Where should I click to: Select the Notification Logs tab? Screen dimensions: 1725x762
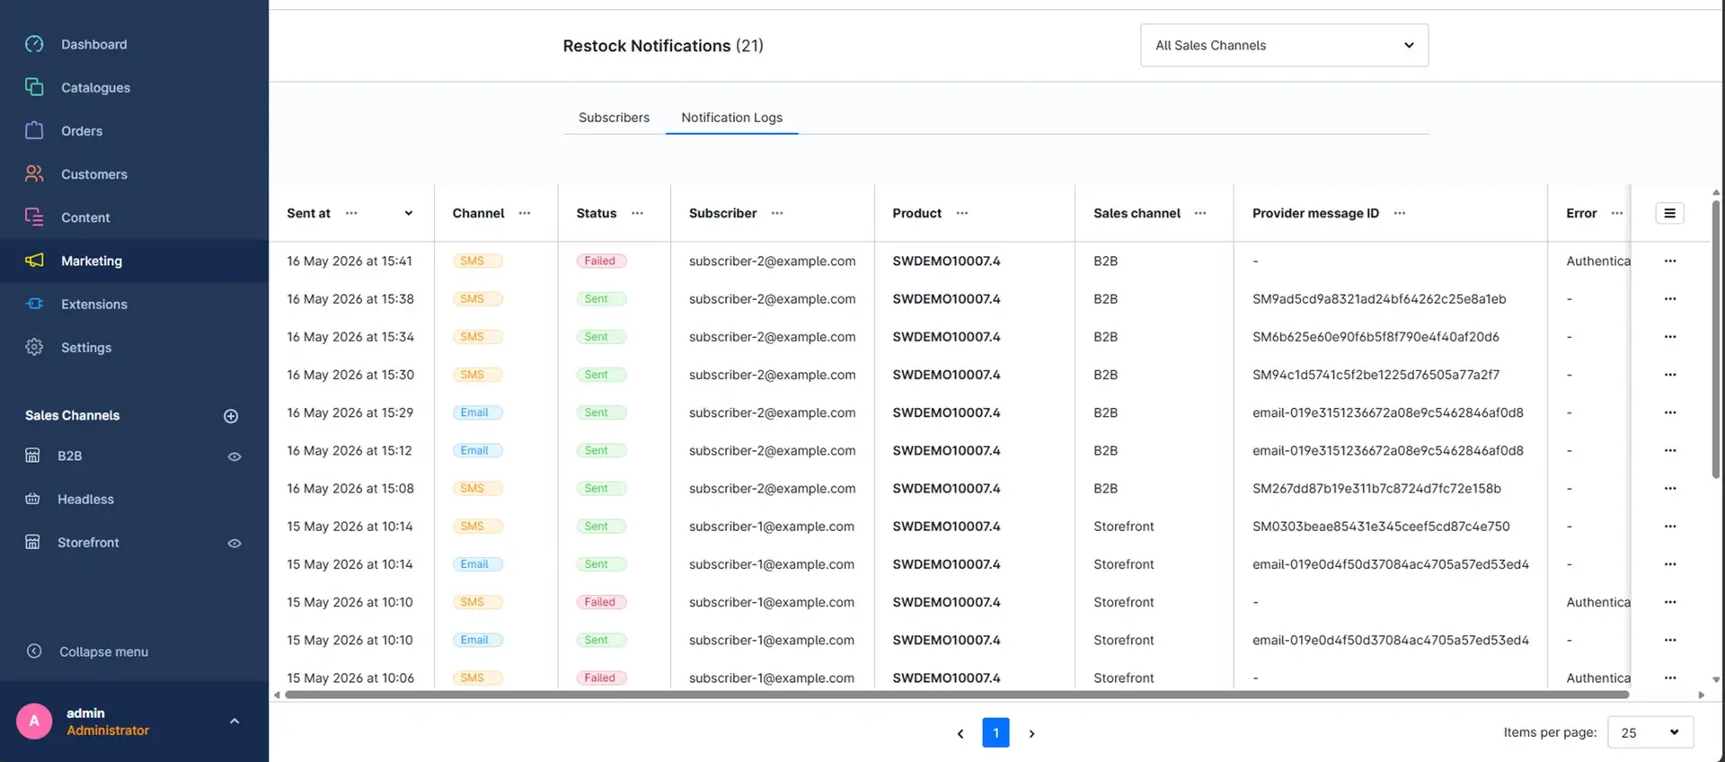tap(731, 117)
